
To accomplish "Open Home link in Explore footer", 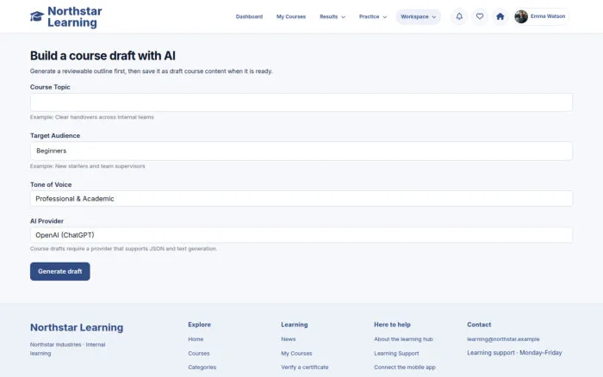I will tap(196, 339).
